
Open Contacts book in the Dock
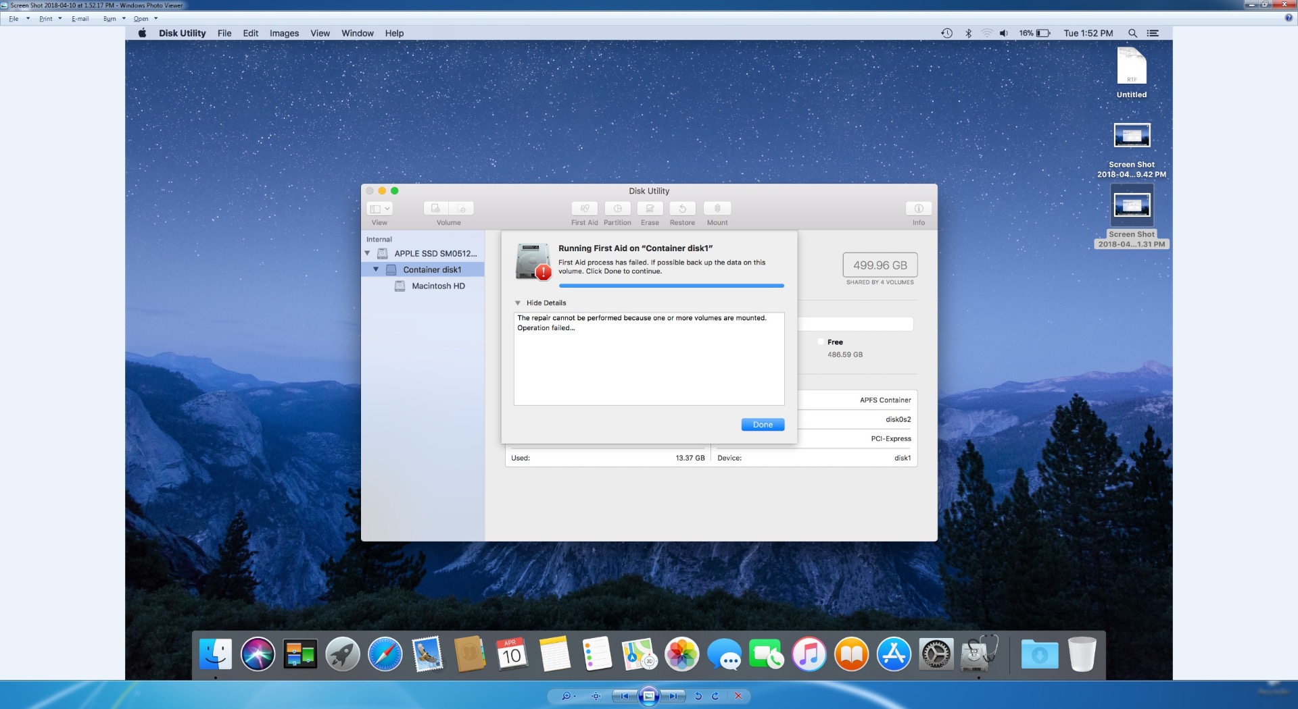[x=470, y=654]
